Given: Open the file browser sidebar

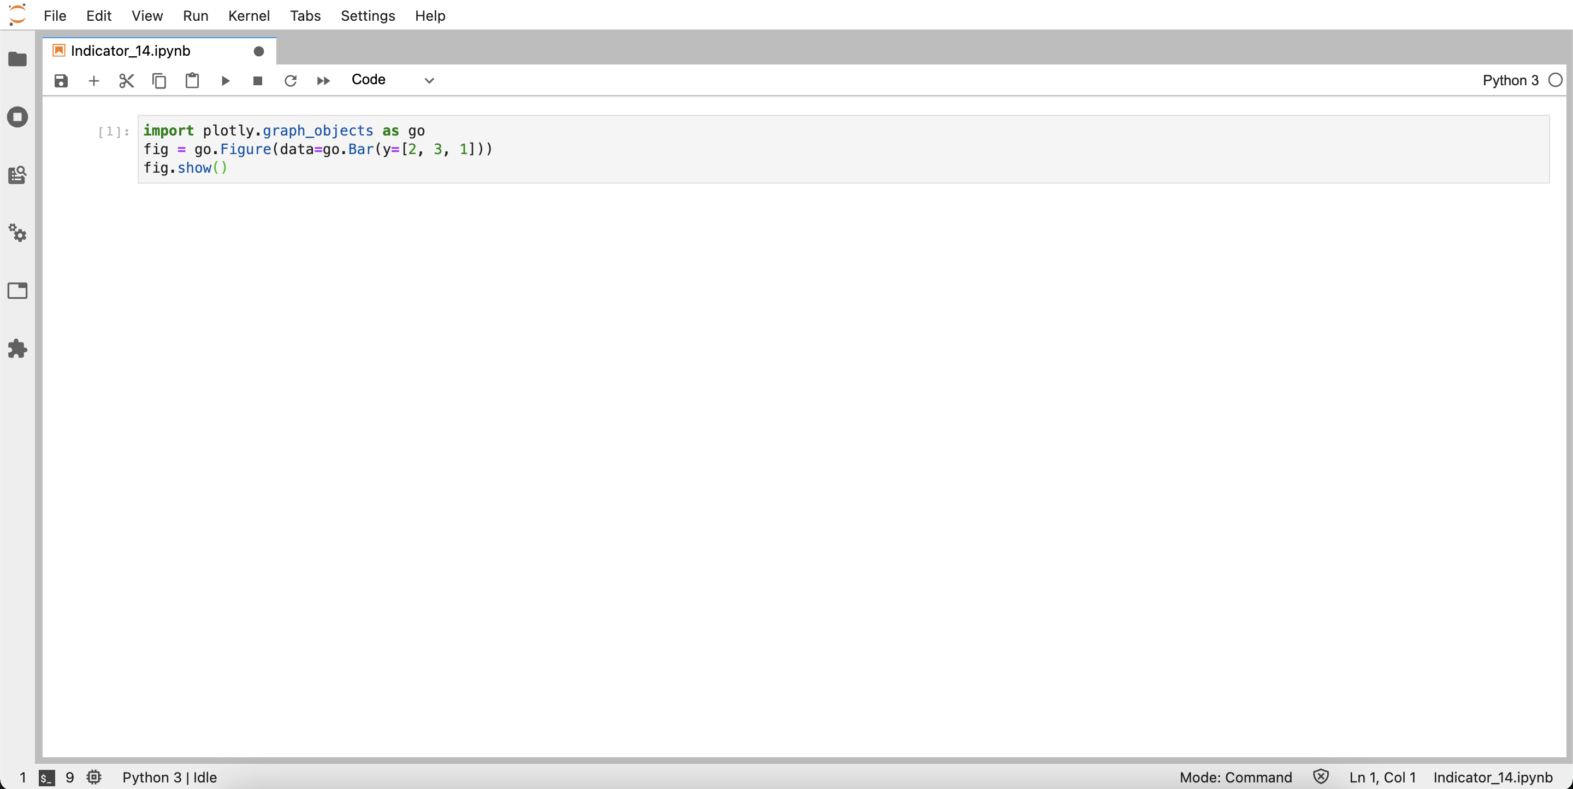Looking at the screenshot, I should (x=17, y=59).
